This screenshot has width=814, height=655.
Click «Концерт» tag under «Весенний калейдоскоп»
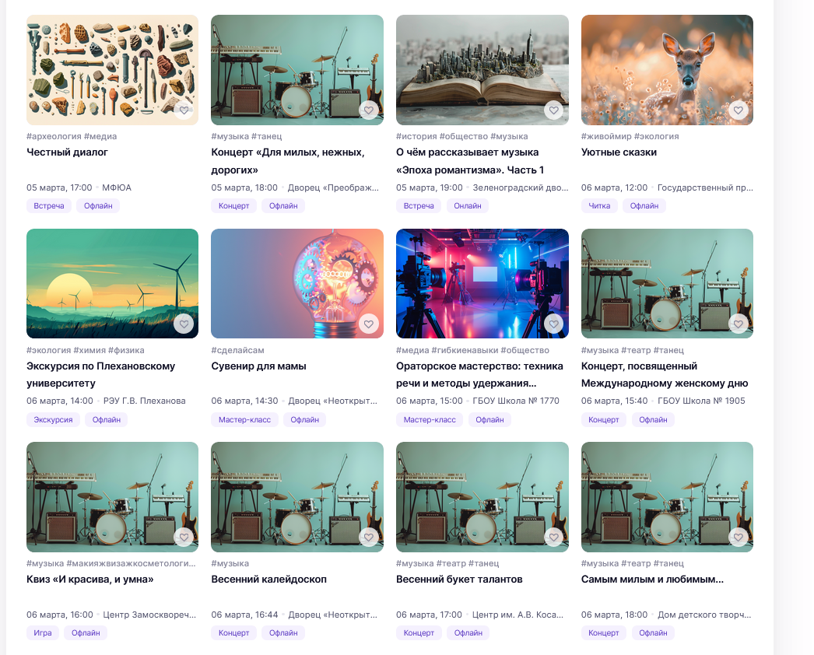tap(233, 633)
